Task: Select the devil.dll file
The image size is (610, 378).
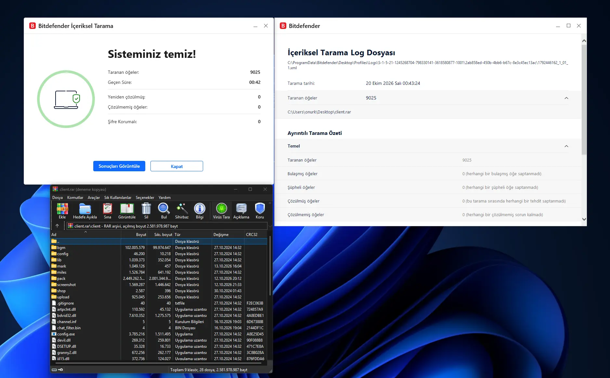Action: coord(159,340)
